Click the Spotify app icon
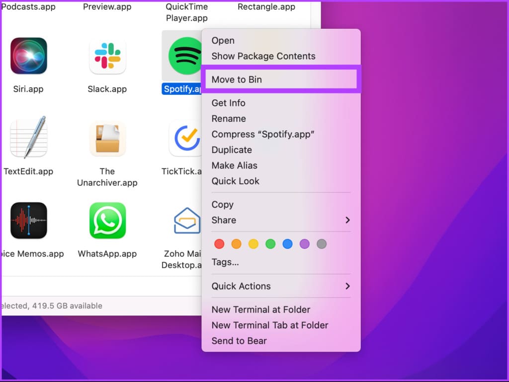The height and width of the screenshot is (382, 509). (185, 56)
